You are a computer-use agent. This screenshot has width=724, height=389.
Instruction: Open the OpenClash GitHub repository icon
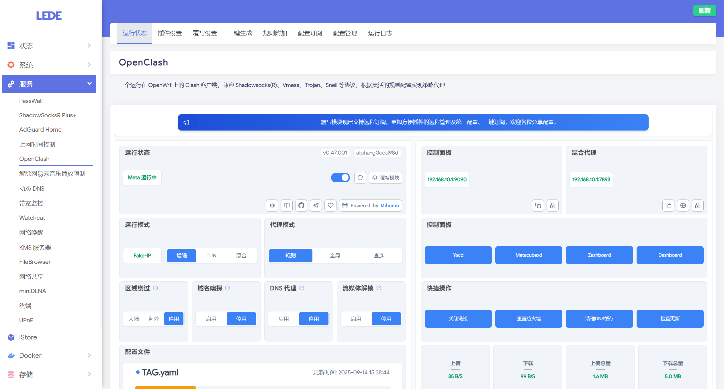click(x=301, y=206)
